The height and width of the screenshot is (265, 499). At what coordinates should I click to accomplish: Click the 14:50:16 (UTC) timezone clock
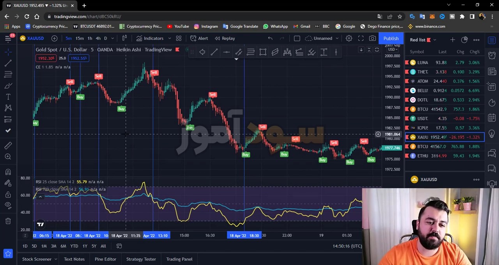pyautogui.click(x=347, y=246)
